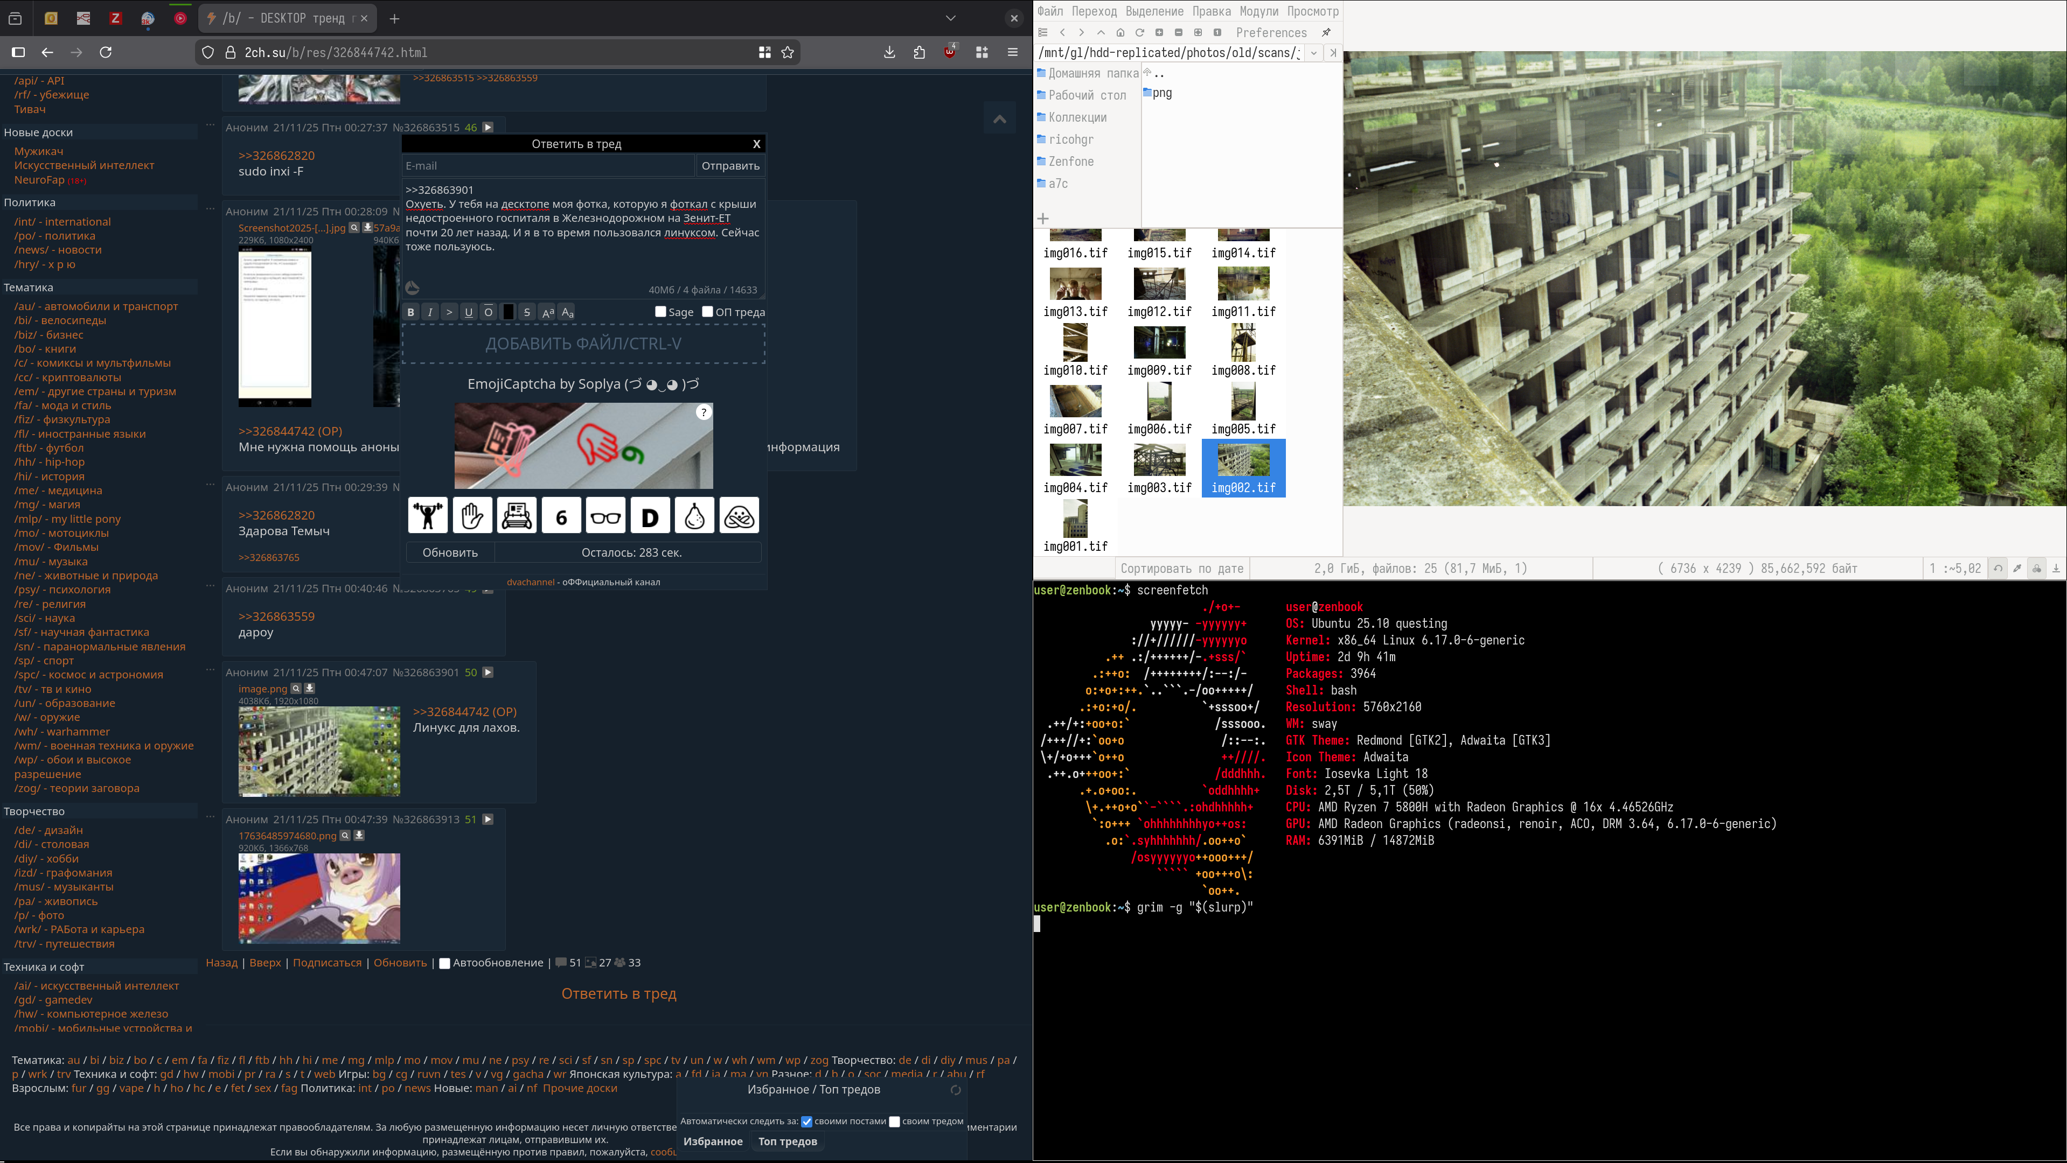
Task: Check the ОП треда checkbox
Action: [707, 312]
